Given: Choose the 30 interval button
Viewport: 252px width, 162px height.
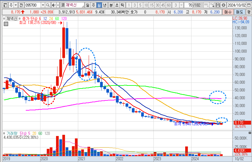Looking at the screenshot, I should click(157, 5).
